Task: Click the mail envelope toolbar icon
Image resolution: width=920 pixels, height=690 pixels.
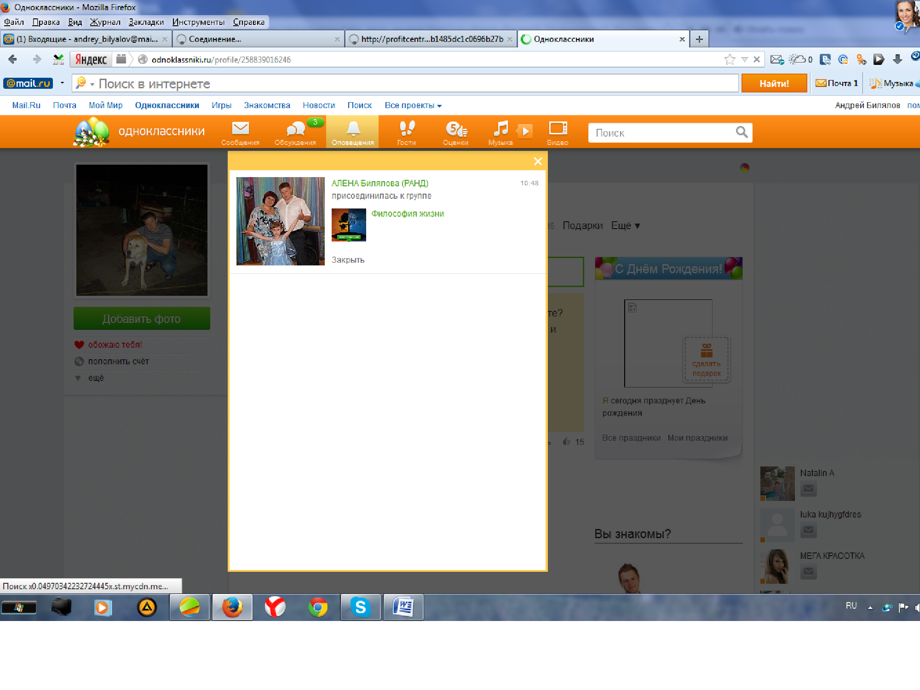Action: [777, 59]
